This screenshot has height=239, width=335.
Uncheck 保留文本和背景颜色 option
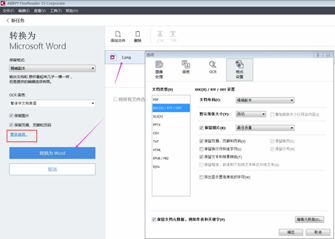coord(201,157)
